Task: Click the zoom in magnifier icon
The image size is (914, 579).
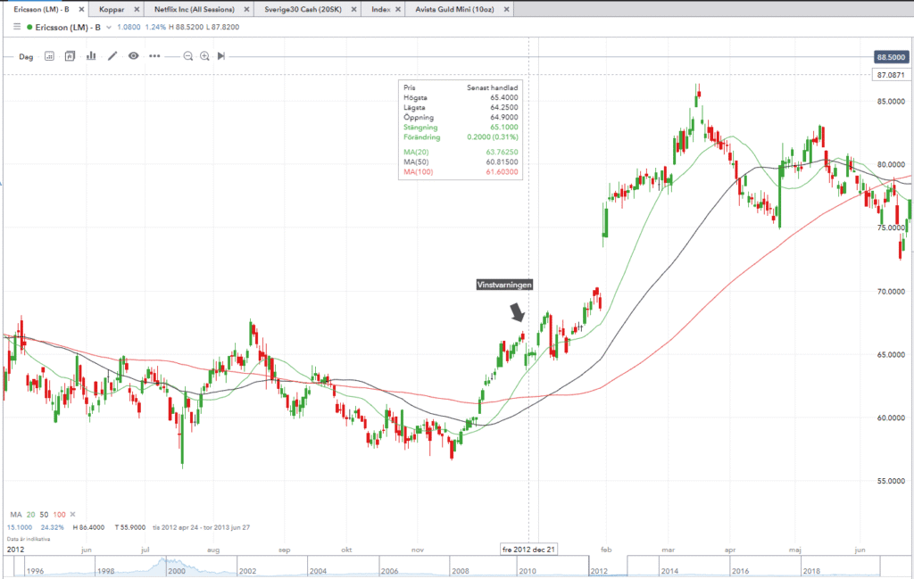Action: [204, 55]
